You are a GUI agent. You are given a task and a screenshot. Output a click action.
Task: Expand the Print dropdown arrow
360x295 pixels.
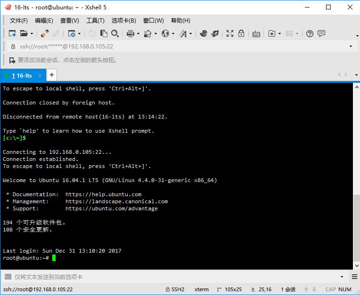point(138,34)
